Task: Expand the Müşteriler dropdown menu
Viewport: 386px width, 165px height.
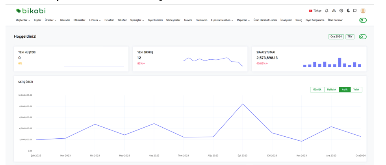Action: pyautogui.click(x=23, y=20)
